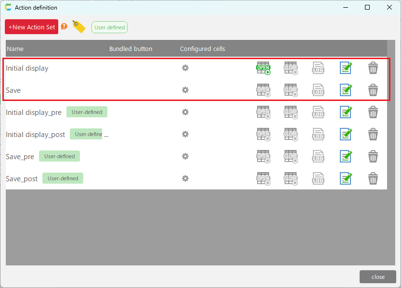The image size is (401, 288).
Task: Click the CLOSE icon for Save_post row
Action: pyautogui.click(x=291, y=179)
